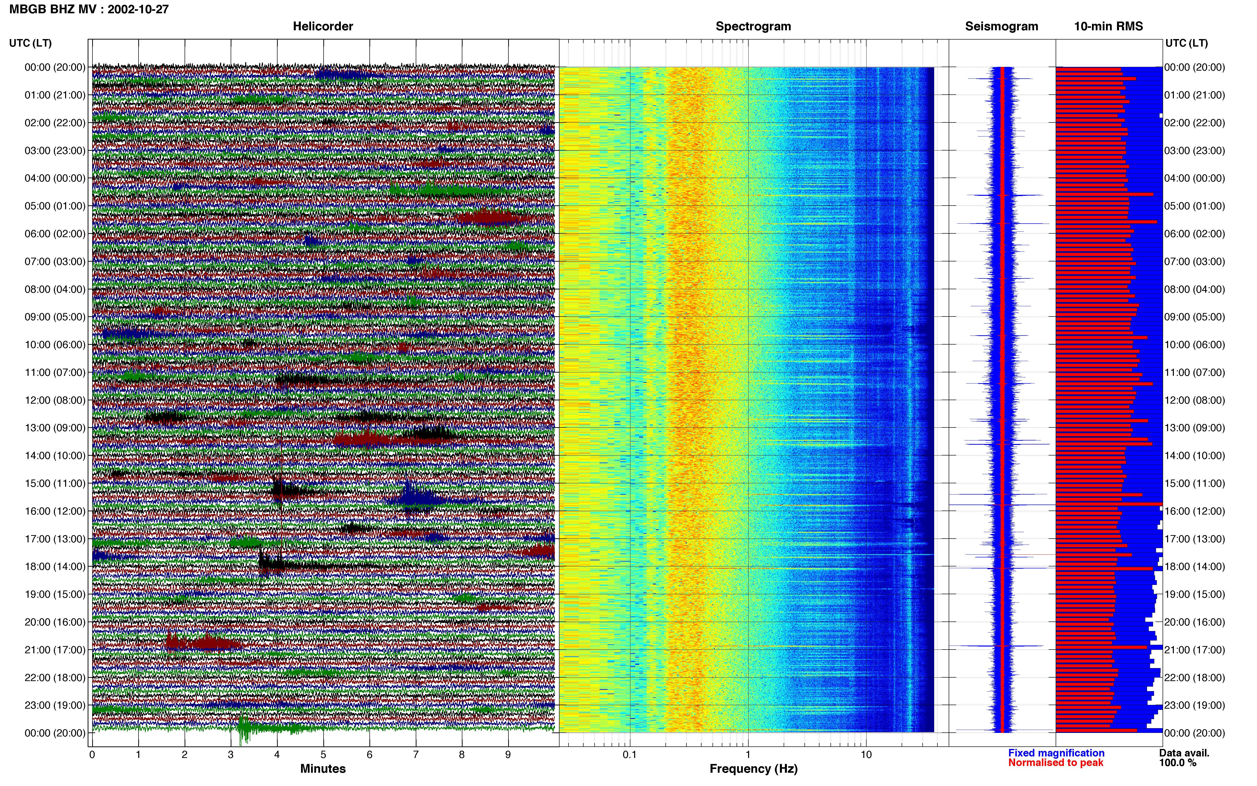Click right time label '05:00 (01:00)'
The height and width of the screenshot is (786, 1257).
point(1195,206)
